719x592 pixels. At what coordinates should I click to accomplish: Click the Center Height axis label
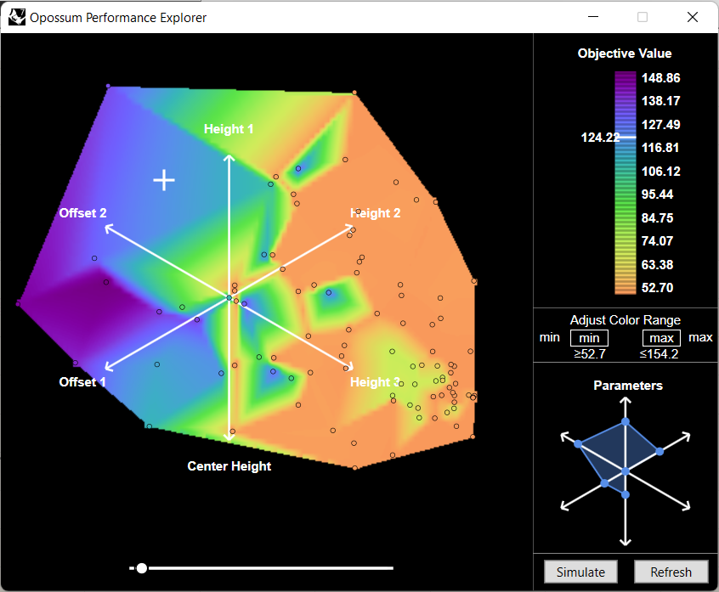[229, 466]
